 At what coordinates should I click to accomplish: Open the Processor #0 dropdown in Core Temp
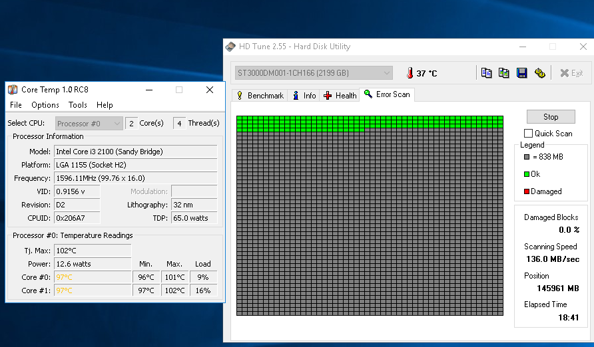pyautogui.click(x=89, y=124)
